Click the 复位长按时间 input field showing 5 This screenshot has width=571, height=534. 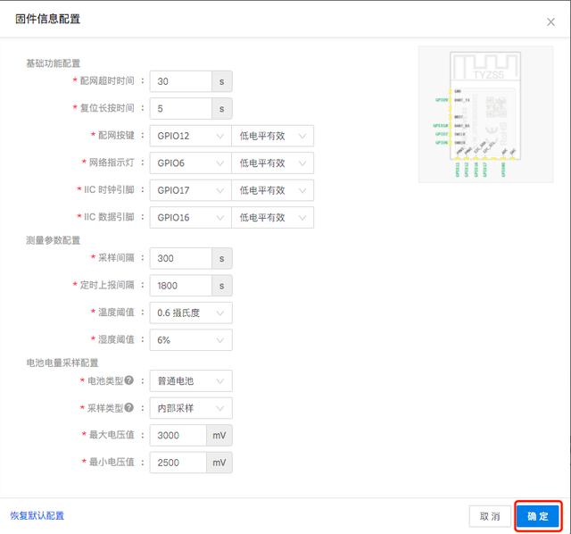(181, 109)
